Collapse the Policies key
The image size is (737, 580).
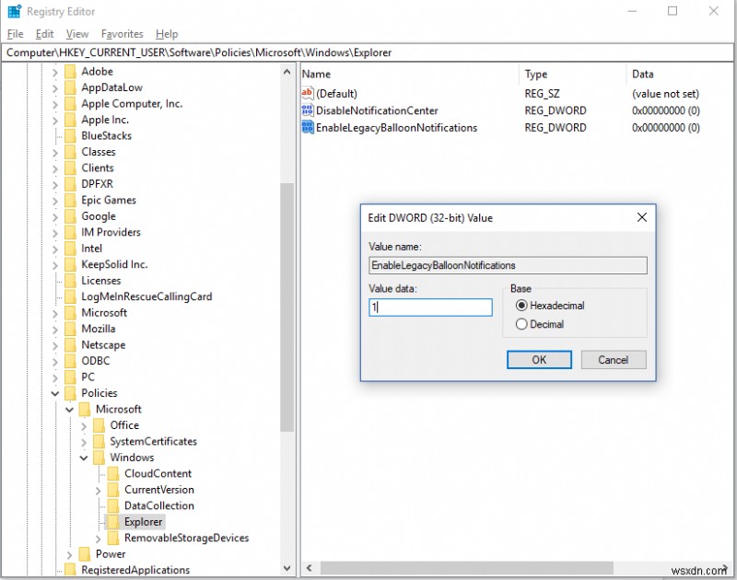pos(55,393)
